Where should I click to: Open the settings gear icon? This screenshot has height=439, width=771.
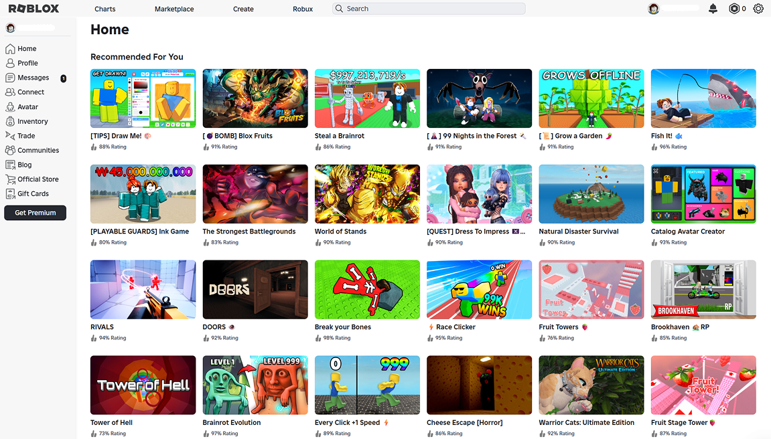[758, 9]
